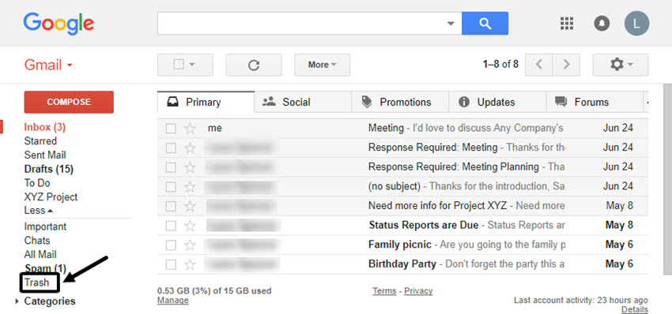This screenshot has height=314, width=672.
Task: Check the Response Required: Meeting - Thanks checkbox
Action: coord(171,148)
